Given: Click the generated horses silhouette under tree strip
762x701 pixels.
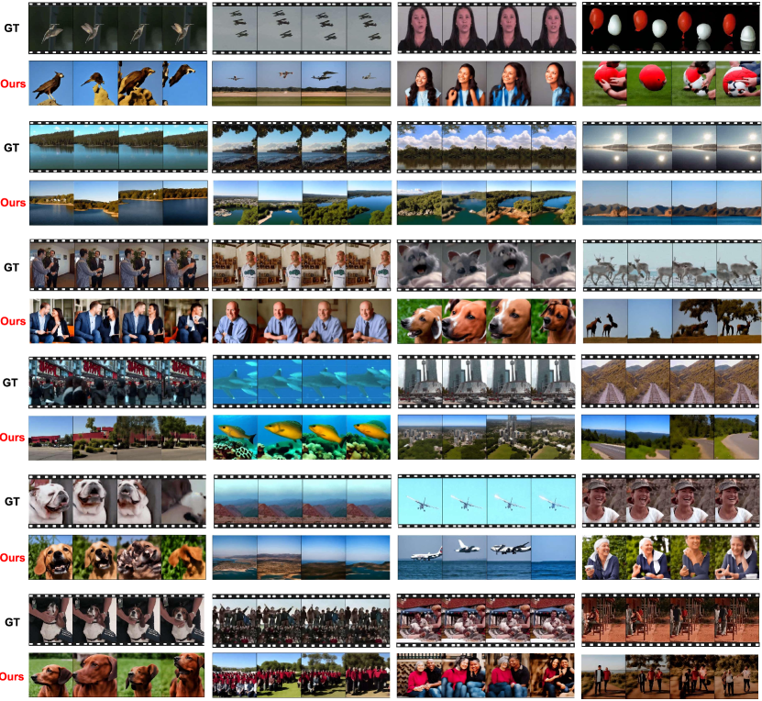Looking at the screenshot, I should [x=671, y=321].
